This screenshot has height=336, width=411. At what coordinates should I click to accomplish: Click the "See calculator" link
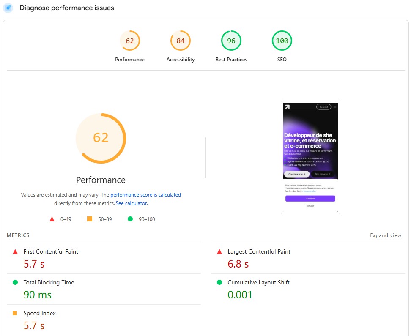pos(131,203)
